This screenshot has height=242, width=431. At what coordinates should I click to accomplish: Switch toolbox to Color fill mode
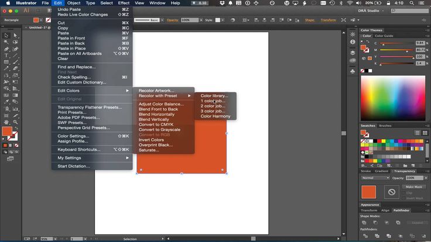click(x=5, y=146)
